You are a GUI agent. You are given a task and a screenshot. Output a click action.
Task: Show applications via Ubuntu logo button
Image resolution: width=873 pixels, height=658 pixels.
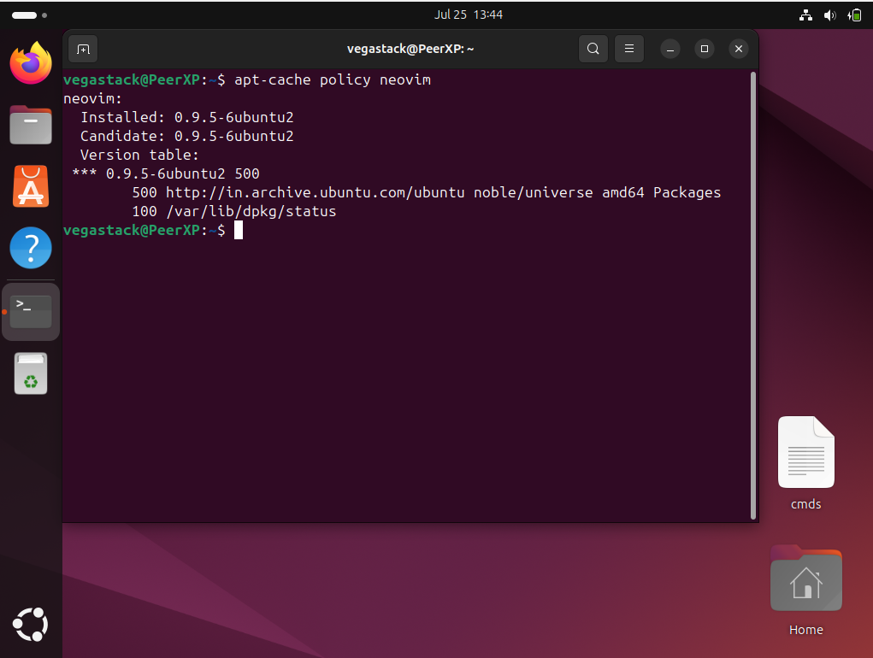(x=31, y=624)
